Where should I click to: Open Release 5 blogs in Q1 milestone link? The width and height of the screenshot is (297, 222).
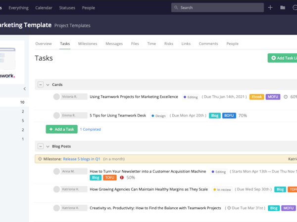pos(82,159)
